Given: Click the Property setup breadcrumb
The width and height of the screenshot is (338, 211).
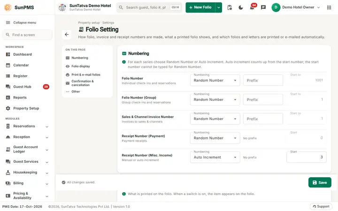Looking at the screenshot, I should tap(89, 23).
